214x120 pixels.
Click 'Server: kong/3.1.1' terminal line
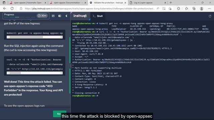click(86, 87)
